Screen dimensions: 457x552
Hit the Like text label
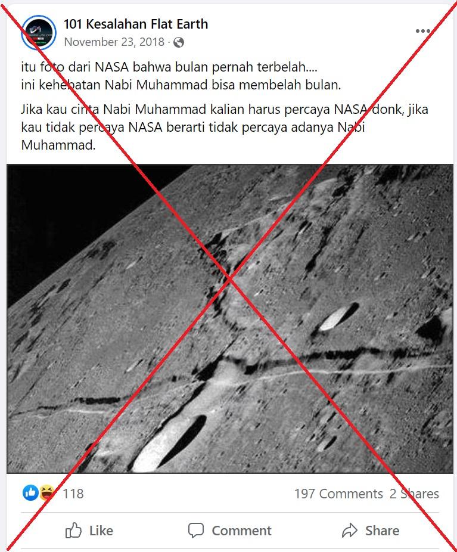[x=101, y=531]
